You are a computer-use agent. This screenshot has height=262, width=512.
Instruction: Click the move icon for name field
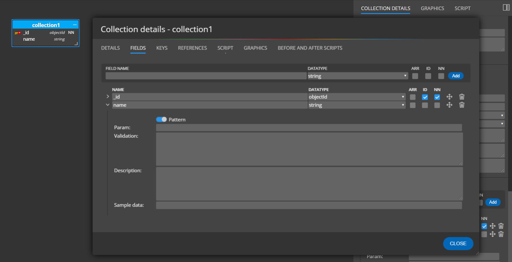[450, 105]
